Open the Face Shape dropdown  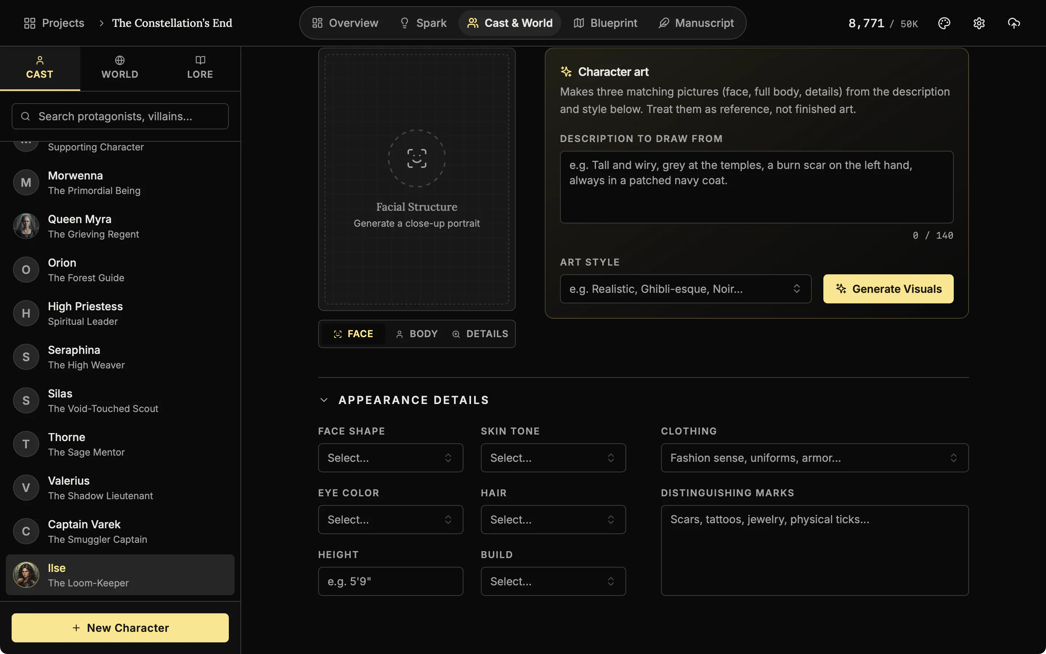(x=390, y=458)
